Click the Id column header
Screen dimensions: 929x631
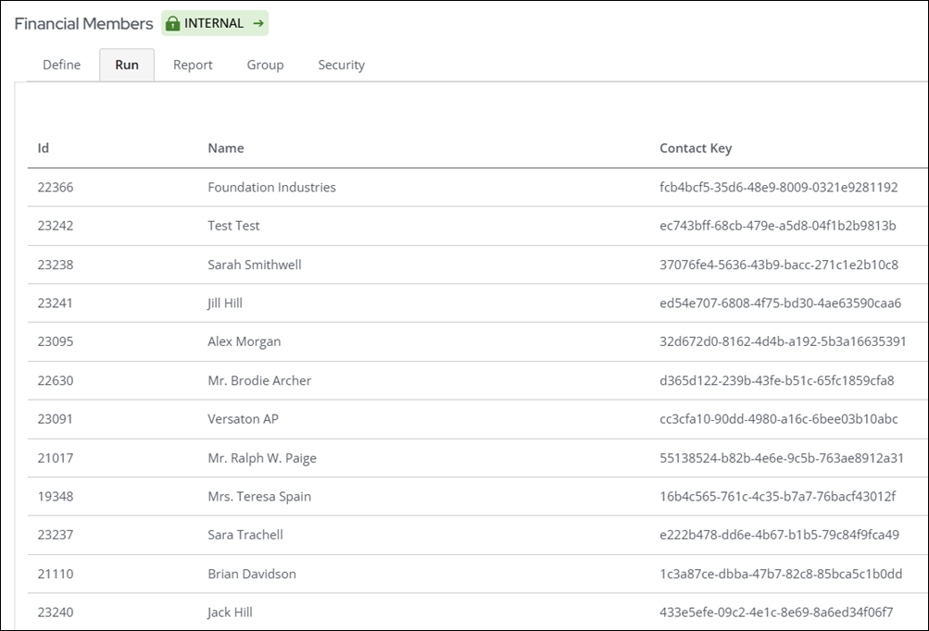pos(44,148)
